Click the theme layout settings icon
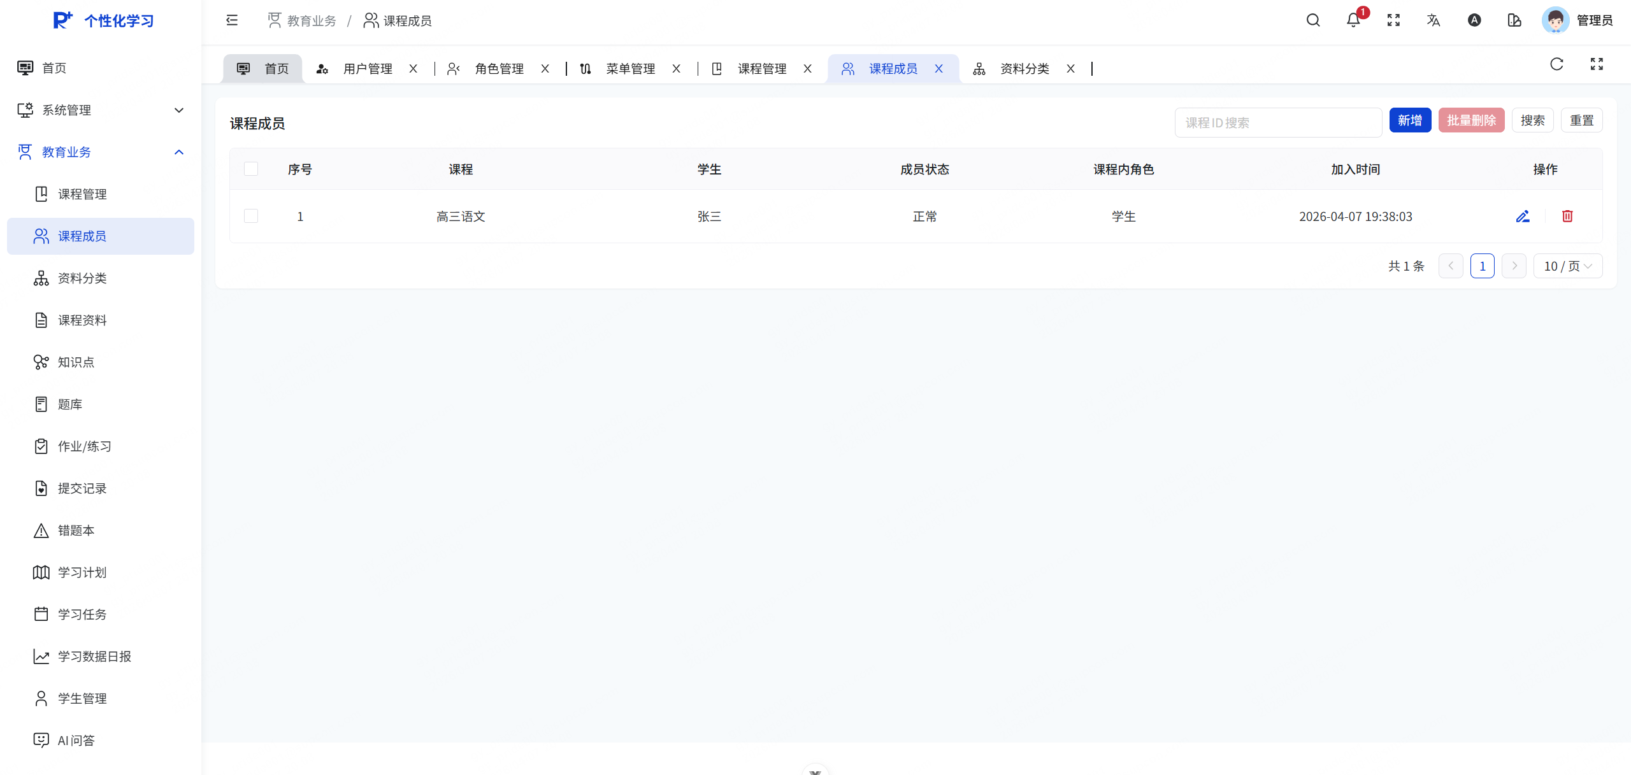Image resolution: width=1631 pixels, height=775 pixels. (x=1514, y=20)
